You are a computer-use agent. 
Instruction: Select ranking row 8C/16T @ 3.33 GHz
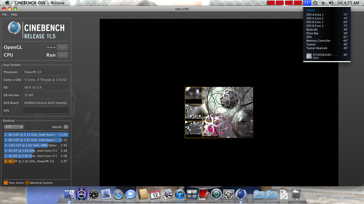point(36,135)
